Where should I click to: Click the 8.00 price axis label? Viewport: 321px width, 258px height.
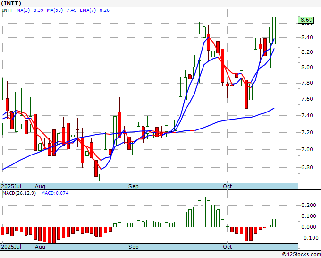point(307,67)
